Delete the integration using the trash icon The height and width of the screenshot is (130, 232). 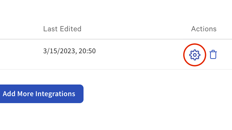(x=213, y=54)
